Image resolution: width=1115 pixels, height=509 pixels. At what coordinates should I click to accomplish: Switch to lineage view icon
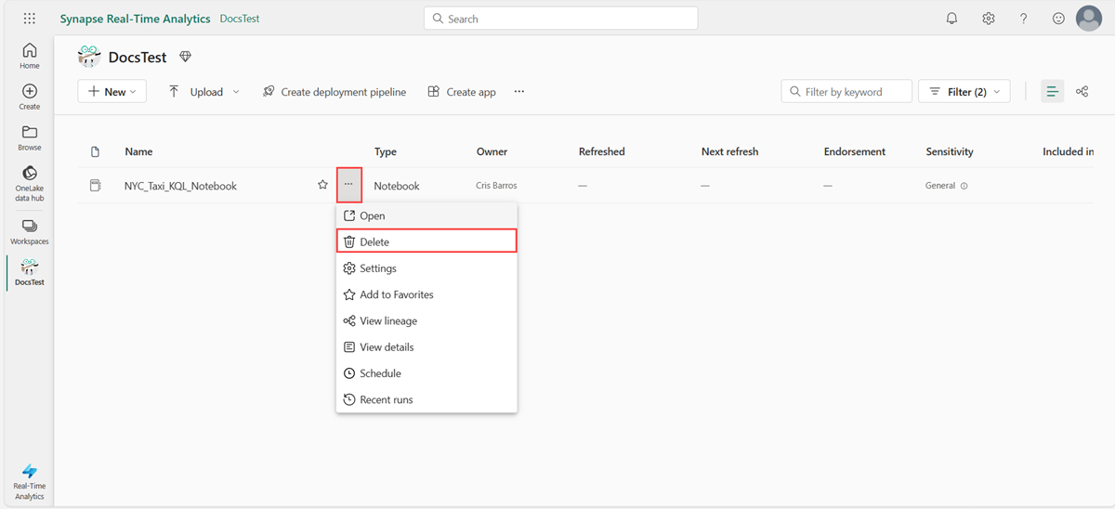[x=1082, y=91]
